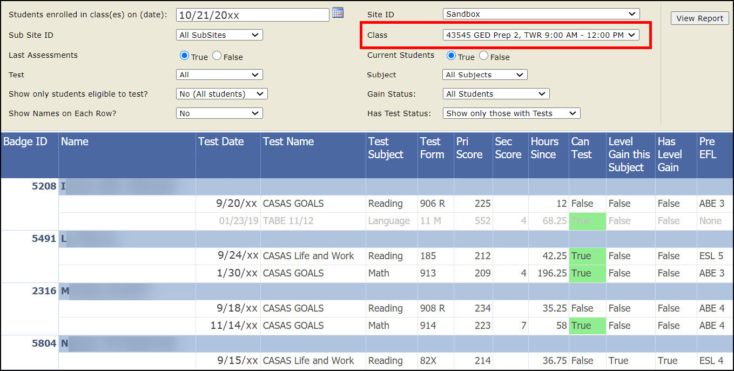Viewport: 734px width, 371px height.
Task: Open the Gain Status dropdown
Action: (496, 94)
